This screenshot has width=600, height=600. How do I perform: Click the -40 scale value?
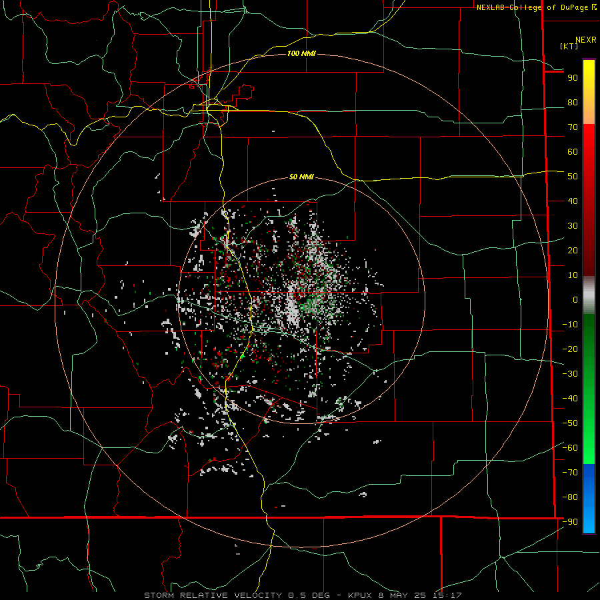click(x=570, y=399)
